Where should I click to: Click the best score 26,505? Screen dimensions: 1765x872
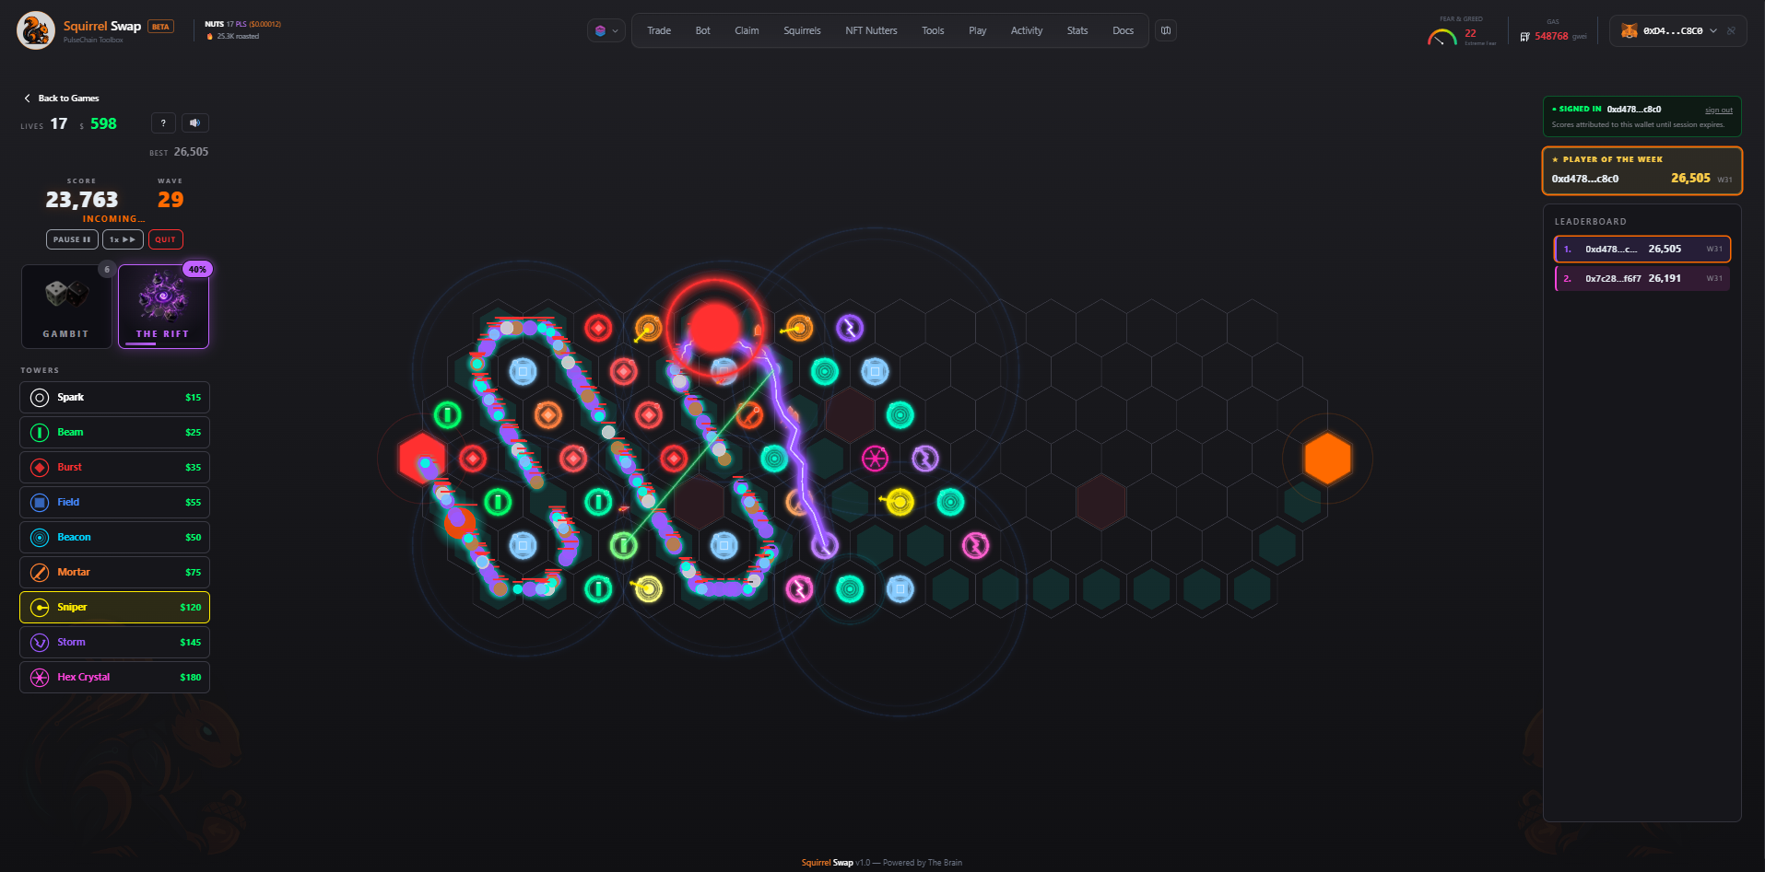[191, 152]
